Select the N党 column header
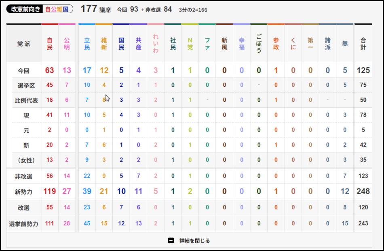Image resolution: width=384 pixels, height=251 pixels. [190, 44]
